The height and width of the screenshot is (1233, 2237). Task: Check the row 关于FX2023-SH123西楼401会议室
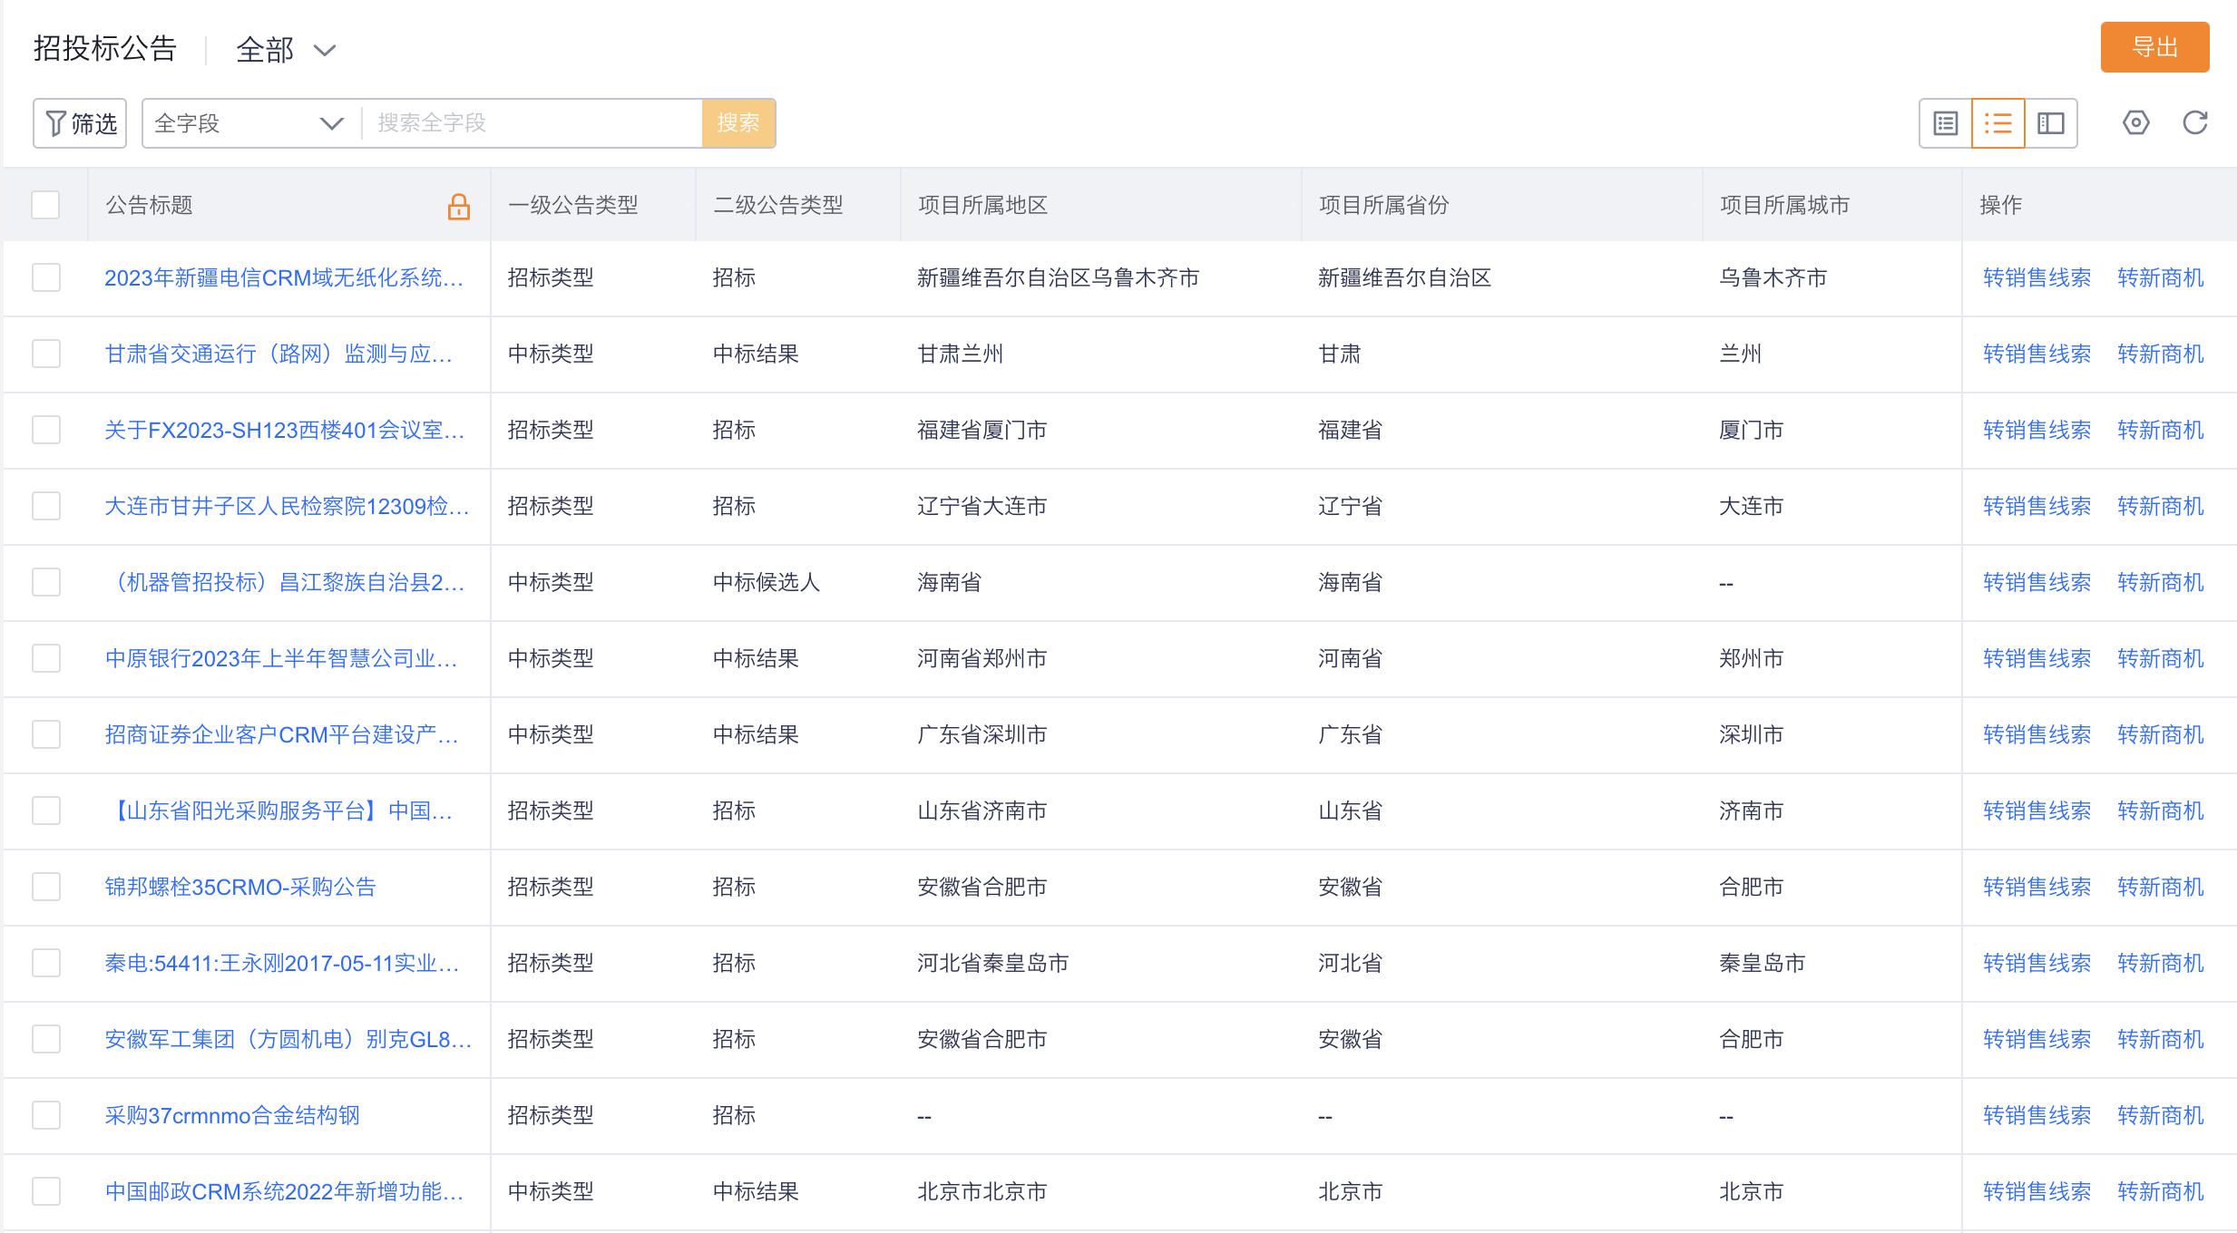[x=45, y=430]
